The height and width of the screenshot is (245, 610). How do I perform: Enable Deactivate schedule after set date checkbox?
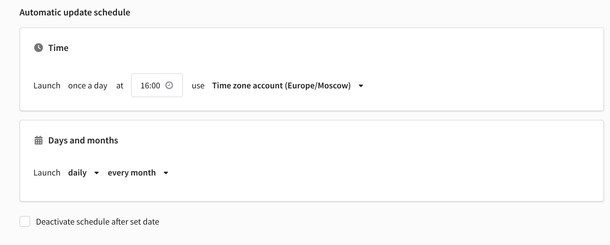[25, 221]
